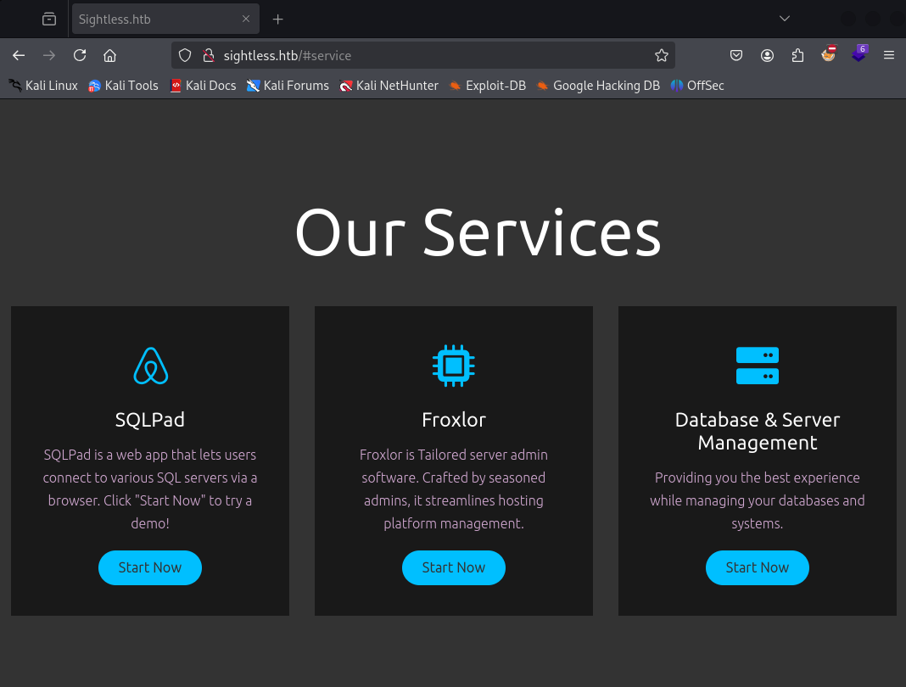Save page to Pocket

point(736,55)
